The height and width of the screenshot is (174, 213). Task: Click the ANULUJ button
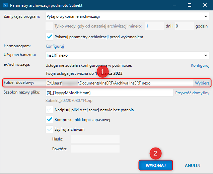click(193, 165)
